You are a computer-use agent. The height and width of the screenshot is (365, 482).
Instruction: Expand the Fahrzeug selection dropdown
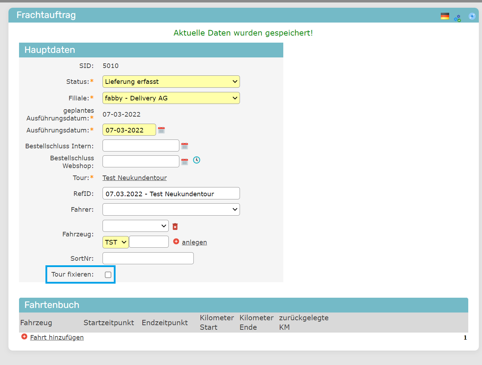tap(135, 226)
